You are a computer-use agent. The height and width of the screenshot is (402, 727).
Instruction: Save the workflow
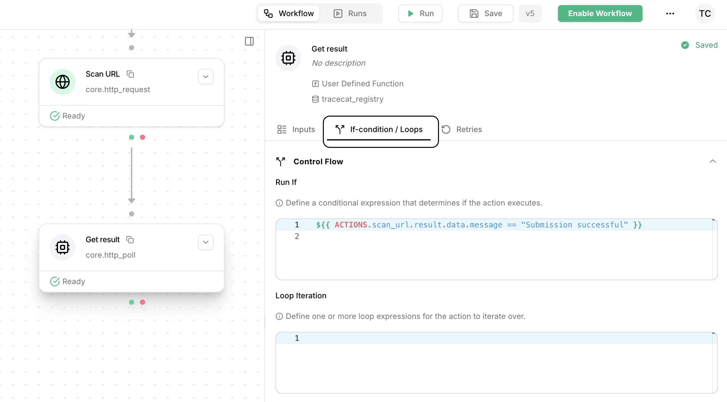click(486, 14)
